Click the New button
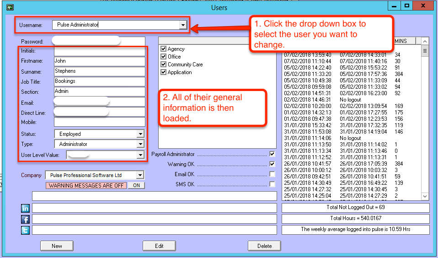Viewport: 438px width, 258px height. (57, 246)
